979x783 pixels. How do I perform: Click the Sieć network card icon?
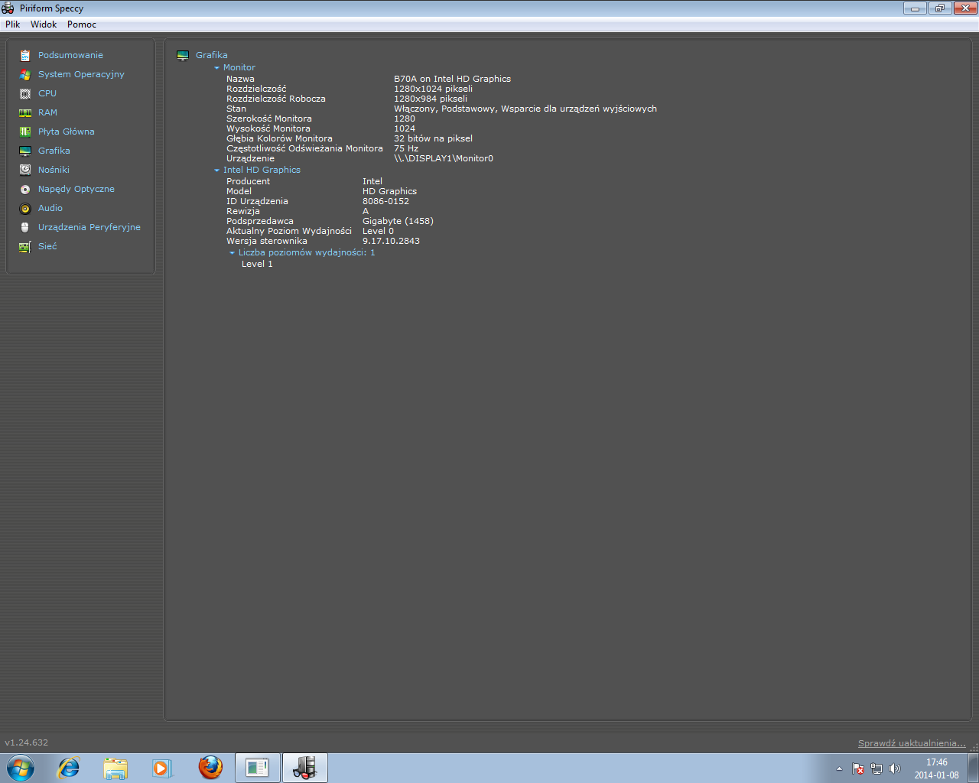click(x=25, y=246)
